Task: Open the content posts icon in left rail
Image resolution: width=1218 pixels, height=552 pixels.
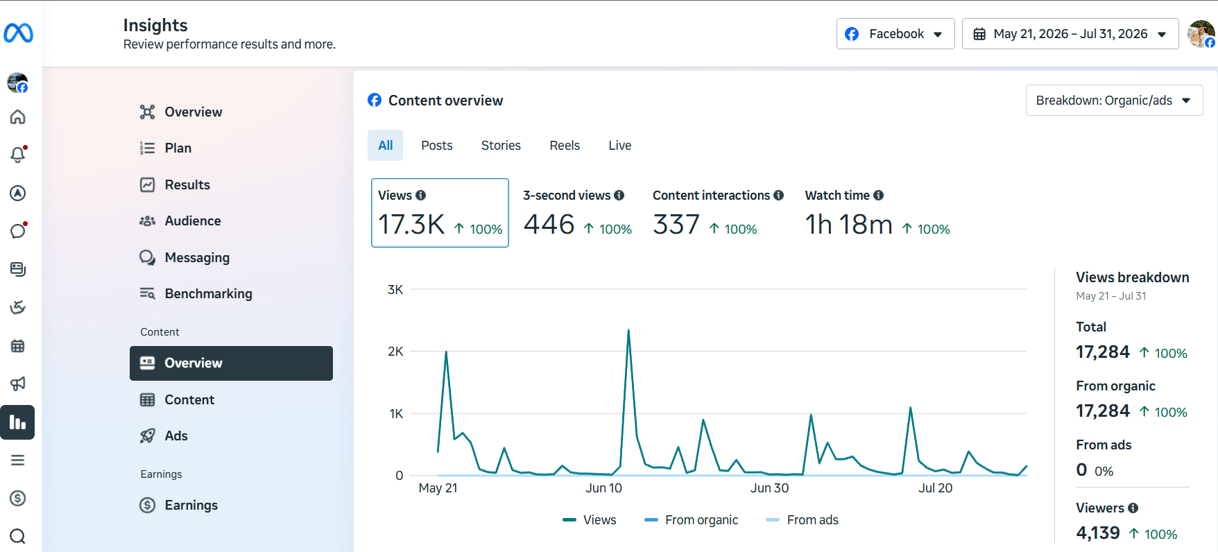Action: point(18,269)
